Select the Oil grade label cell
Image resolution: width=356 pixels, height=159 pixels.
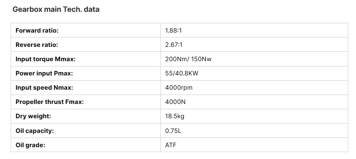coord(86,145)
